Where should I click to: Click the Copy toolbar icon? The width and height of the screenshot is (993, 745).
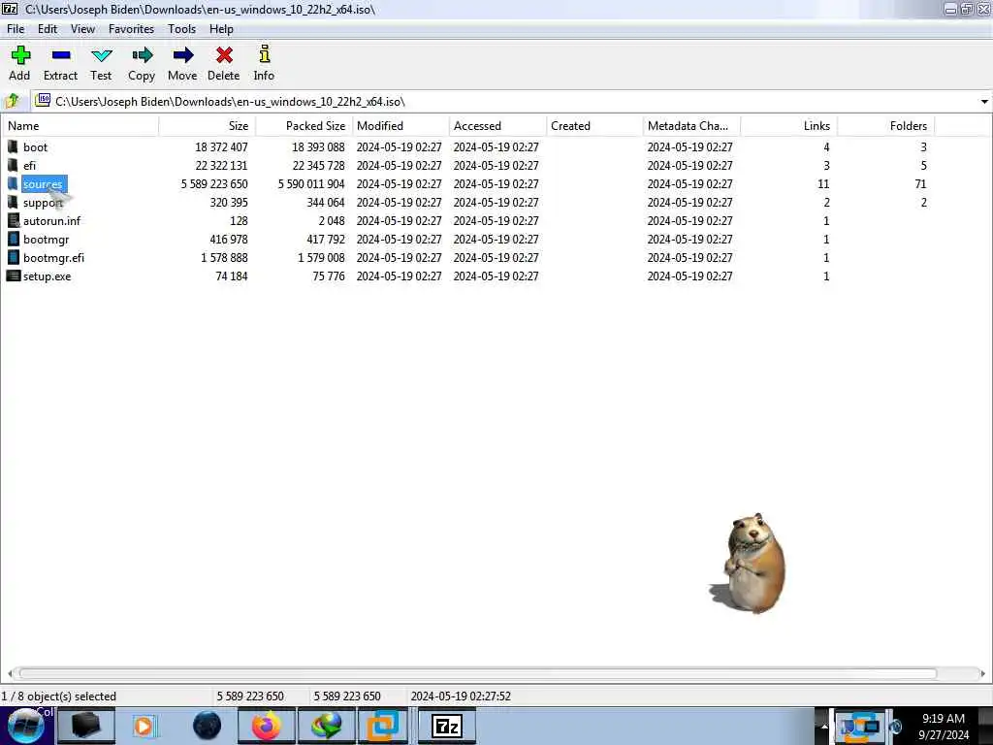[x=142, y=55]
